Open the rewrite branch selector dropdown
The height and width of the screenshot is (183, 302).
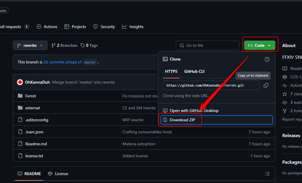click(30, 45)
